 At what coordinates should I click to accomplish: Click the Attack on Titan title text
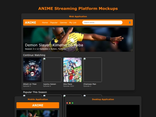30,84
